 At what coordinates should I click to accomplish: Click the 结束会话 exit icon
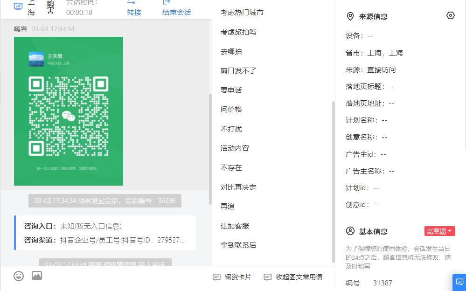coord(167,2)
